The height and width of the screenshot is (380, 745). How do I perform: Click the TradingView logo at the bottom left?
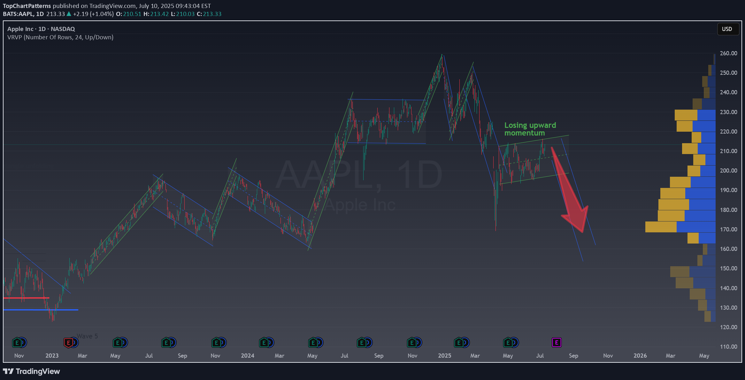pyautogui.click(x=31, y=371)
